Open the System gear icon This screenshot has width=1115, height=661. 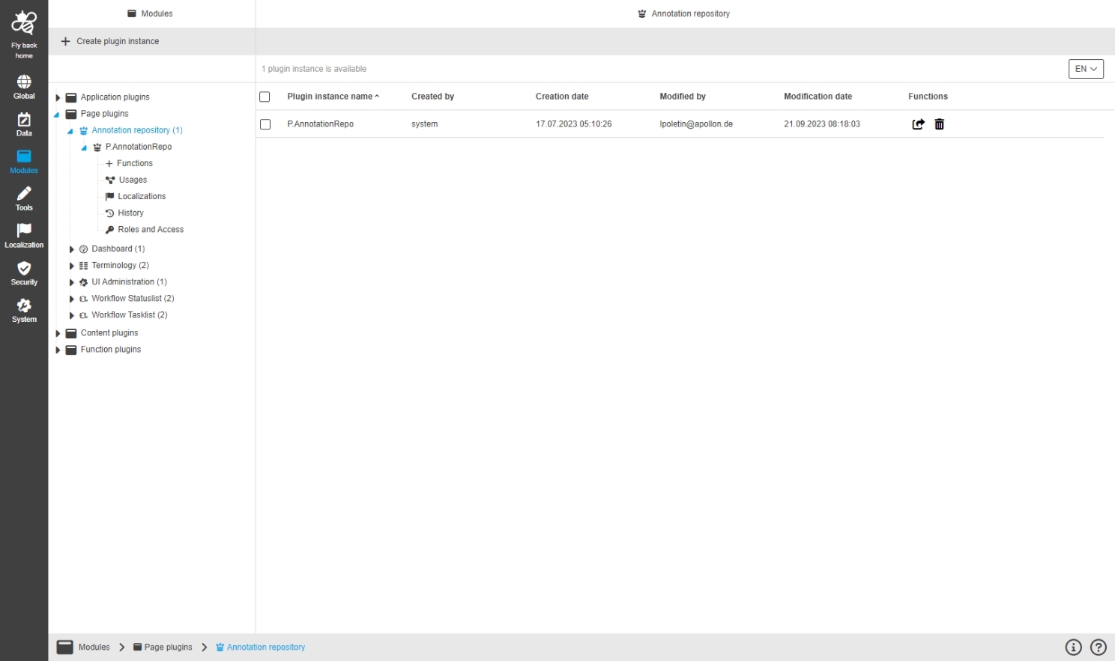pyautogui.click(x=24, y=305)
